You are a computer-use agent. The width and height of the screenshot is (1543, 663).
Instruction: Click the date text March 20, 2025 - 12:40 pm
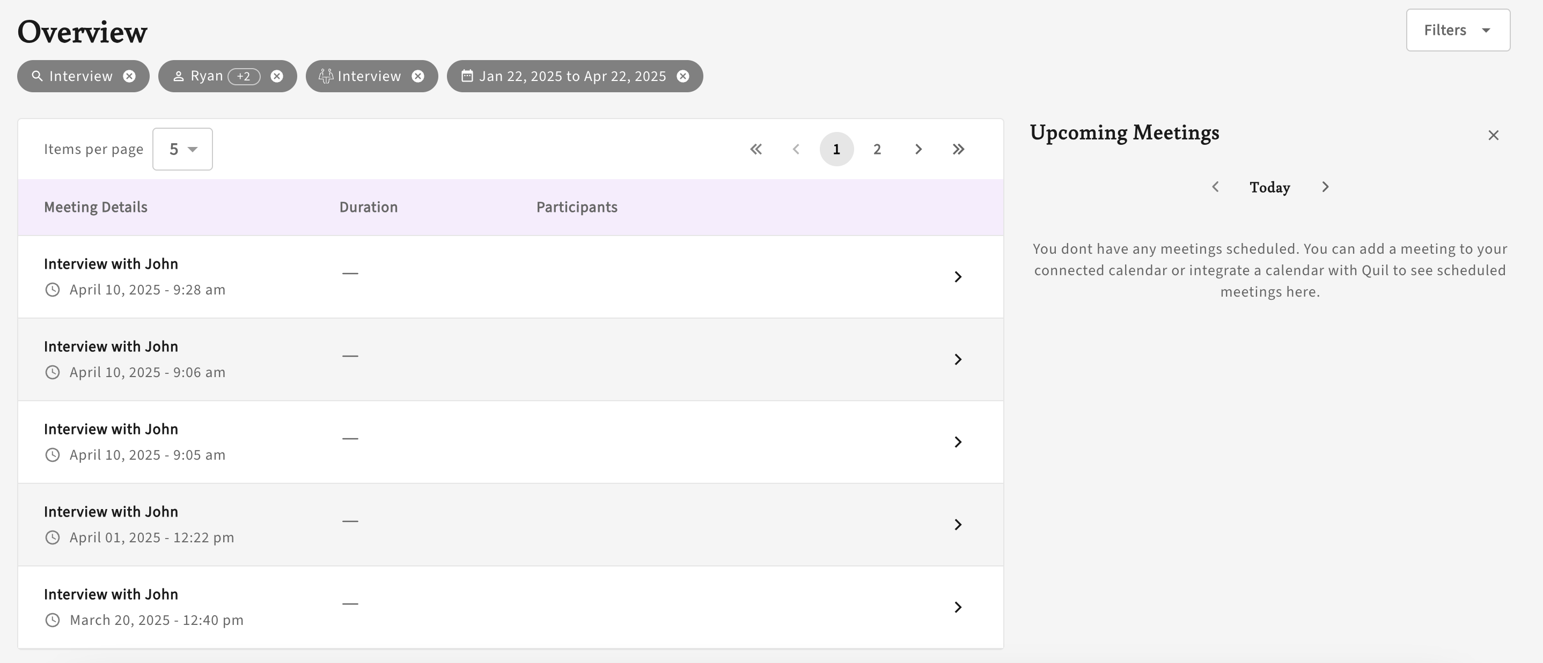click(x=156, y=621)
